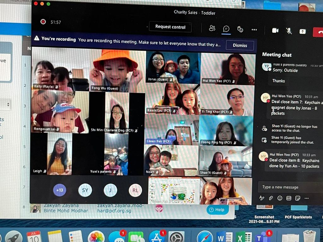The width and height of the screenshot is (323, 242).
Task: Click the 'Thanks' chat message
Action: click(x=279, y=81)
